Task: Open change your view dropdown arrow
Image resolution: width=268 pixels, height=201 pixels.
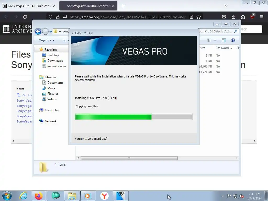Action: pos(215,40)
